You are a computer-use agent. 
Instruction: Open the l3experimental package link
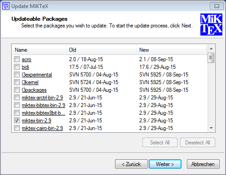click(37, 75)
